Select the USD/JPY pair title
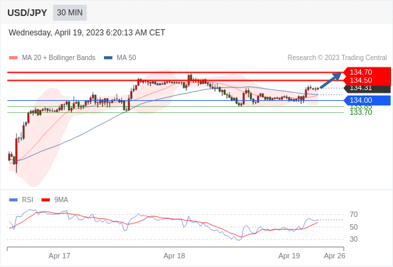The height and width of the screenshot is (267, 393). (27, 13)
